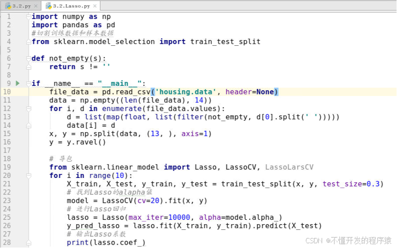Click line number 10 in gutter
The height and width of the screenshot is (248, 397).
(x=7, y=92)
